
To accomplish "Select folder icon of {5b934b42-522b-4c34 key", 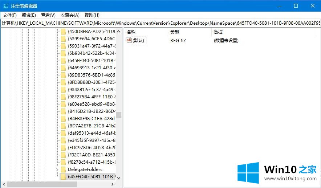I will (x=63, y=53).
